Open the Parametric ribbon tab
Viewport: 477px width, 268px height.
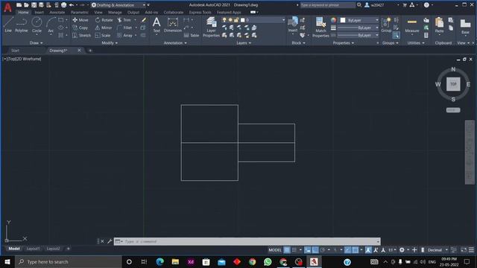point(80,13)
